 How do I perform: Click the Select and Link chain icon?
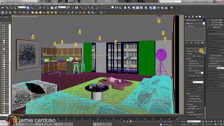(7, 8)
